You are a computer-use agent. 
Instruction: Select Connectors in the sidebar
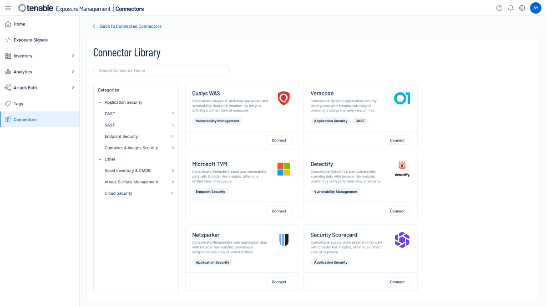[40, 120]
